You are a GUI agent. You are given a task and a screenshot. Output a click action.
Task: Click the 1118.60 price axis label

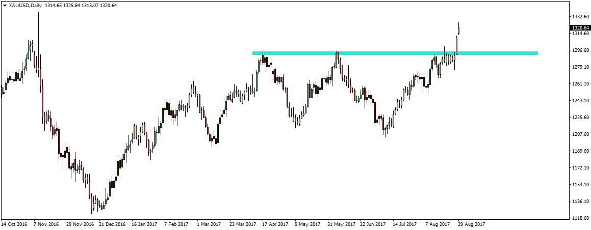(580, 218)
